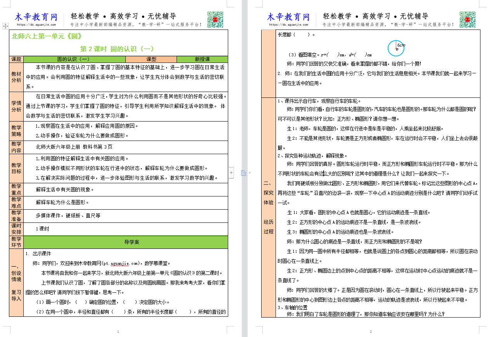This screenshot has width=489, height=337.
Task: Click the 1课时 cell value
Action: tap(43, 229)
